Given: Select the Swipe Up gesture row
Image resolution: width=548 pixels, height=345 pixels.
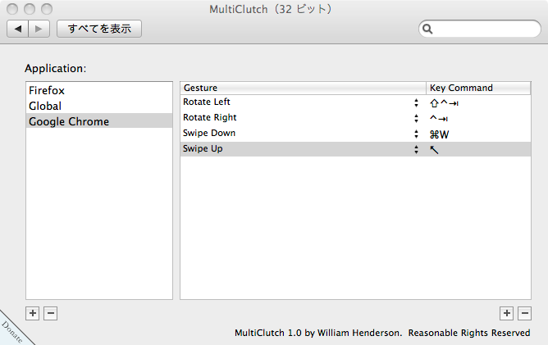Looking at the screenshot, I should click(355, 149).
